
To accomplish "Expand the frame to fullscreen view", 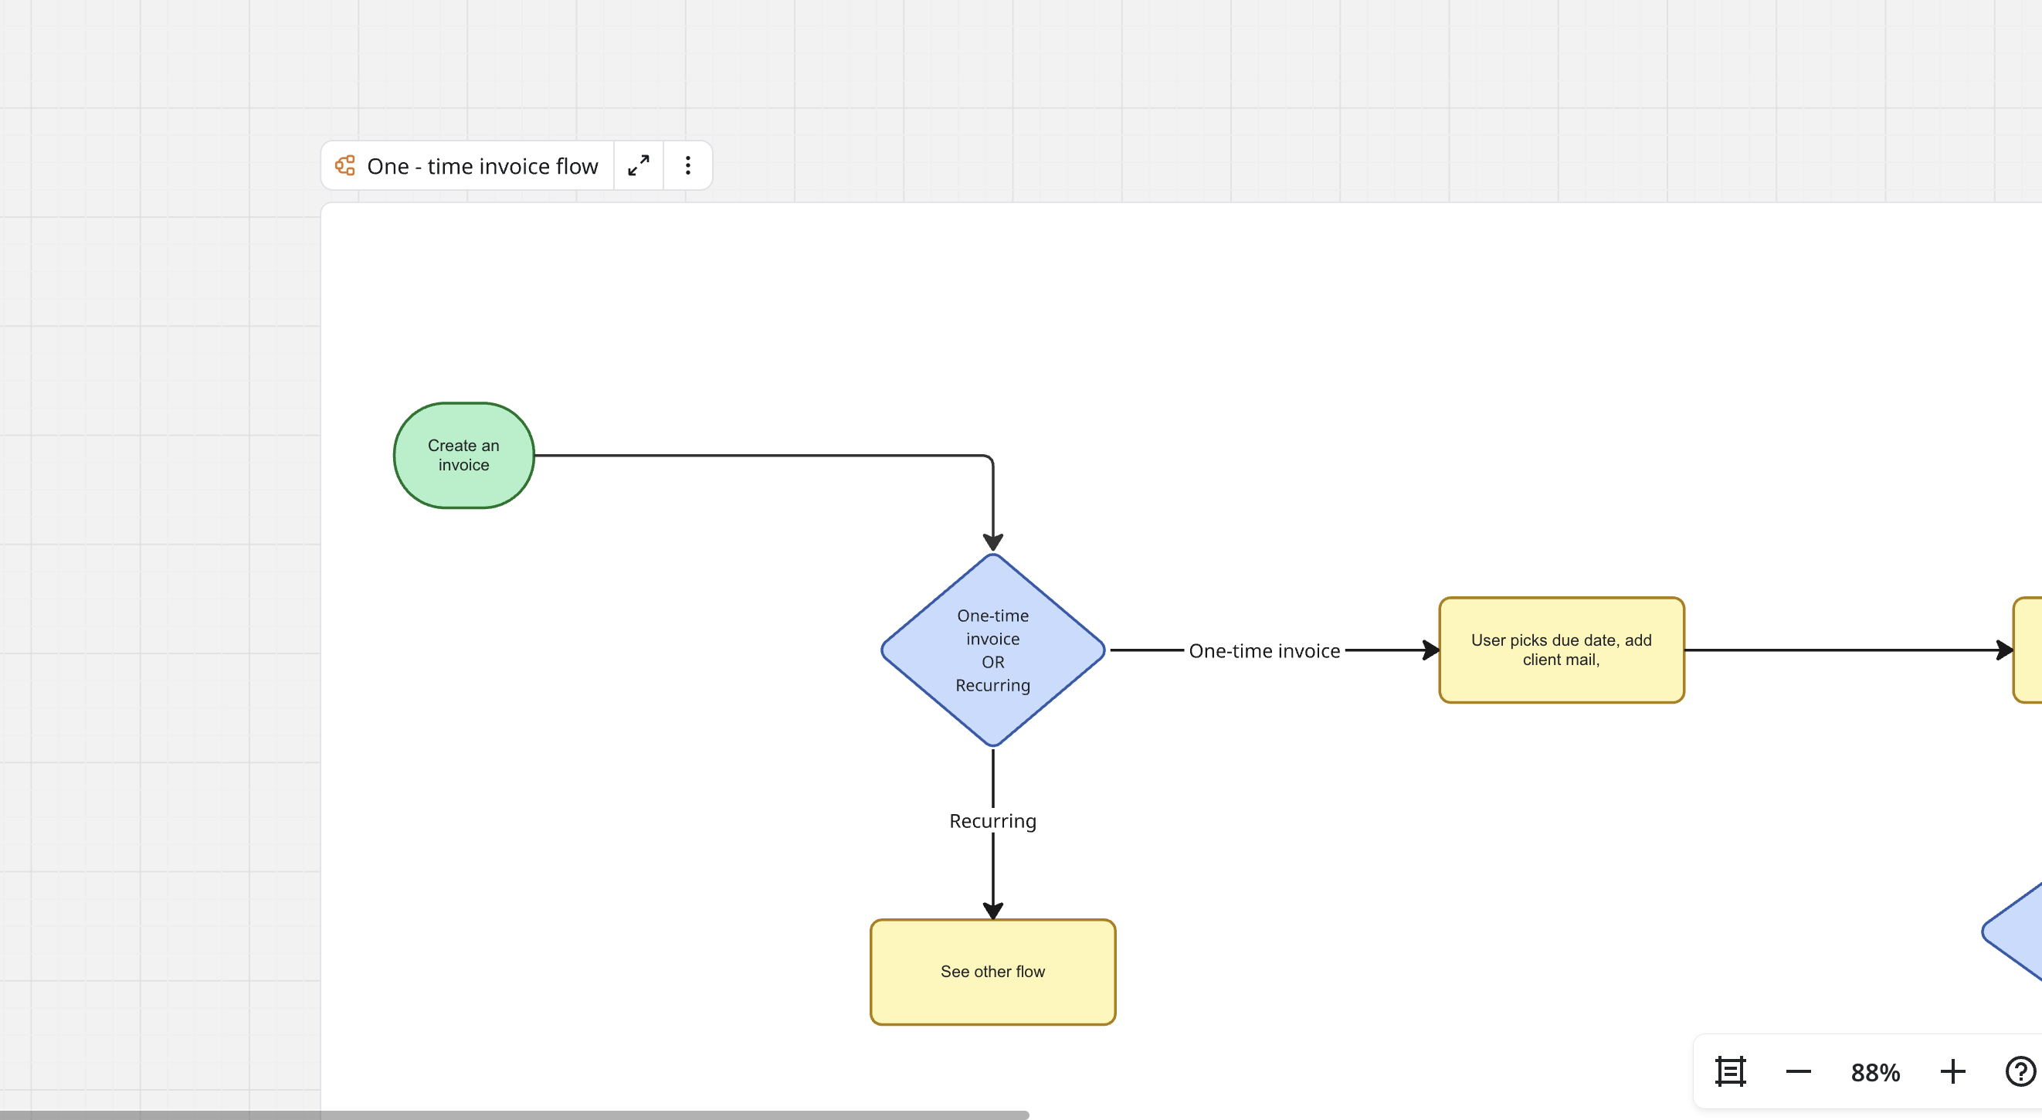I will (639, 165).
